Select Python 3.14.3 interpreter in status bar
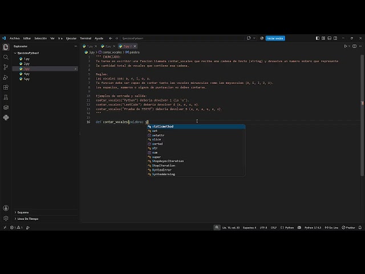 (313, 227)
